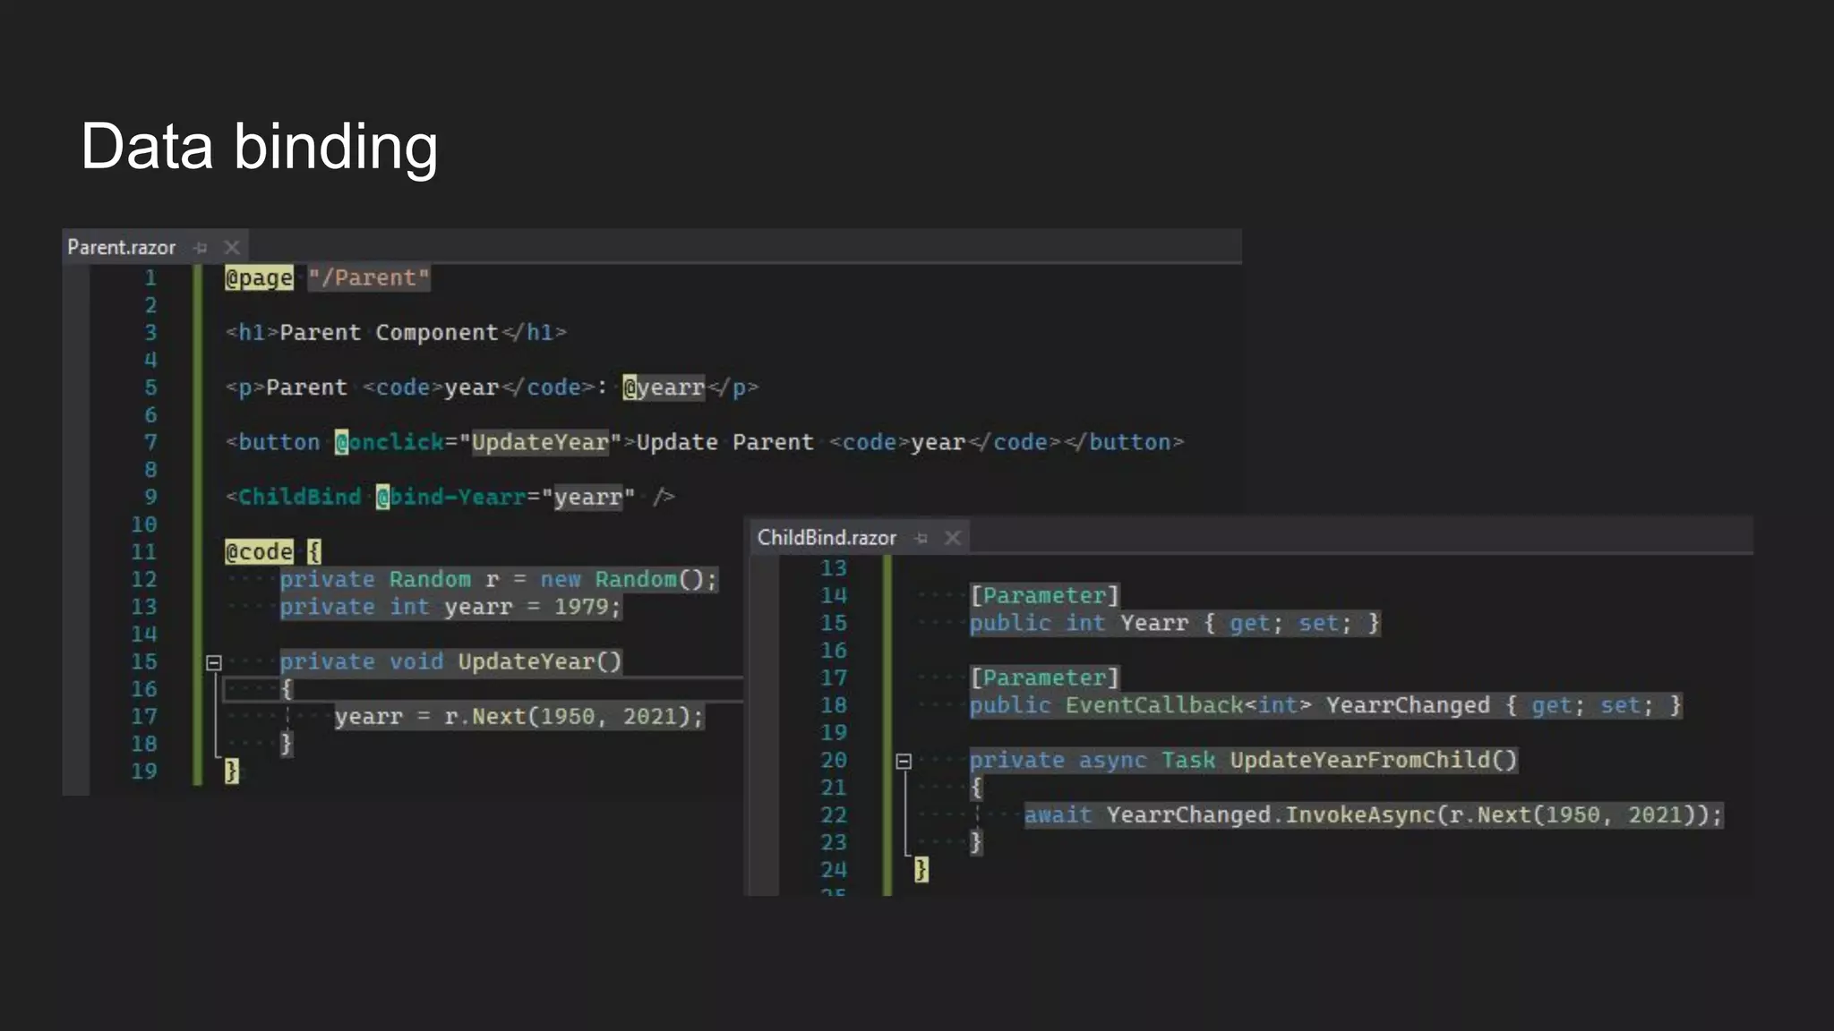1834x1031 pixels.
Task: Click 'UpdateYearFromChild()' method name on line 20
Action: pos(1374,761)
